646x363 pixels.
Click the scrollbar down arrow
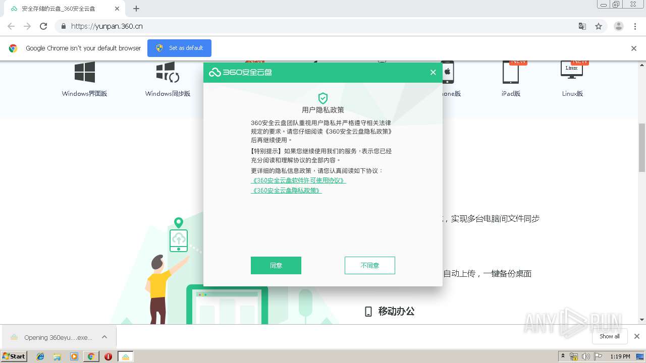[x=642, y=320]
